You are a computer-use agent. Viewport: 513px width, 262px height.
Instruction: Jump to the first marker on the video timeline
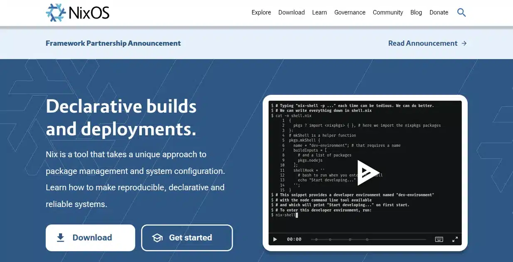(316, 239)
